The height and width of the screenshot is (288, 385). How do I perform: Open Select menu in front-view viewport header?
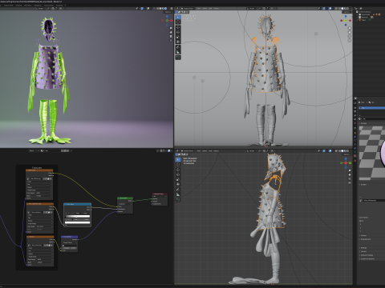click(x=205, y=8)
